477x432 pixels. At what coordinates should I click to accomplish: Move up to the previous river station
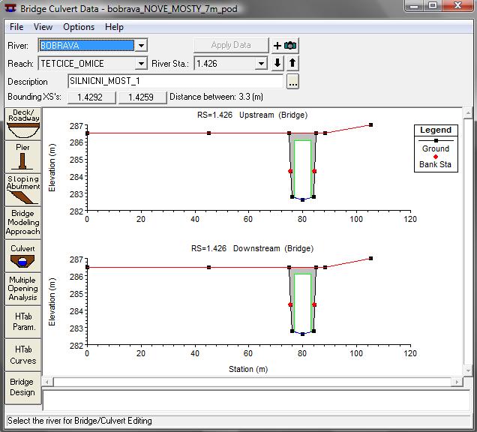coord(292,63)
